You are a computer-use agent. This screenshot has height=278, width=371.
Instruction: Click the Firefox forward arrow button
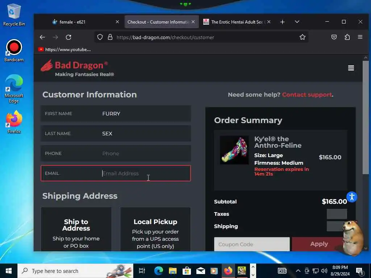55,37
